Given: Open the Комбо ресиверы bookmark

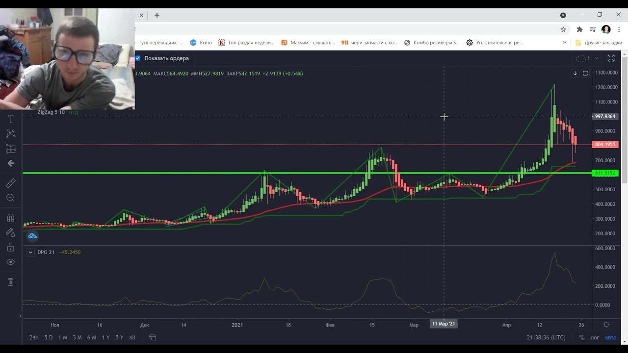Looking at the screenshot, I should coord(432,43).
